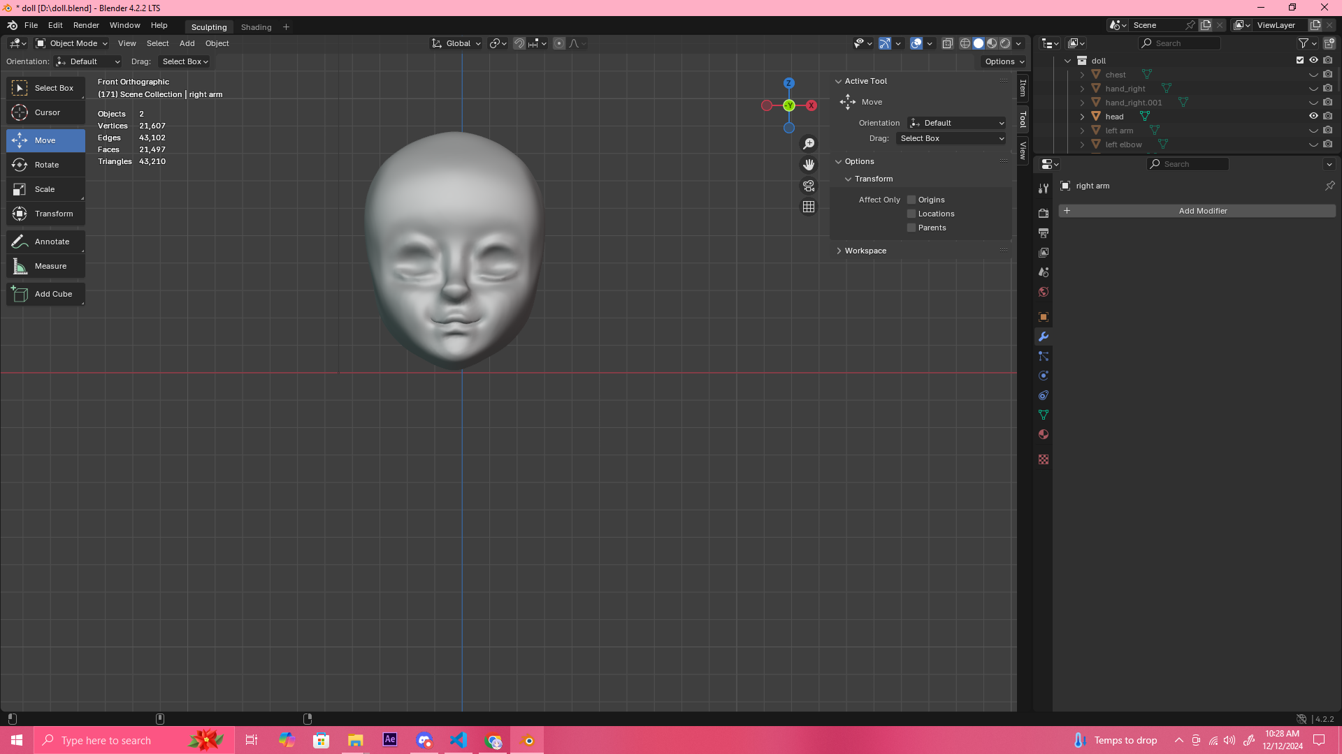Open the Render menu
Screen dimensions: 1342x754
tap(86, 25)
